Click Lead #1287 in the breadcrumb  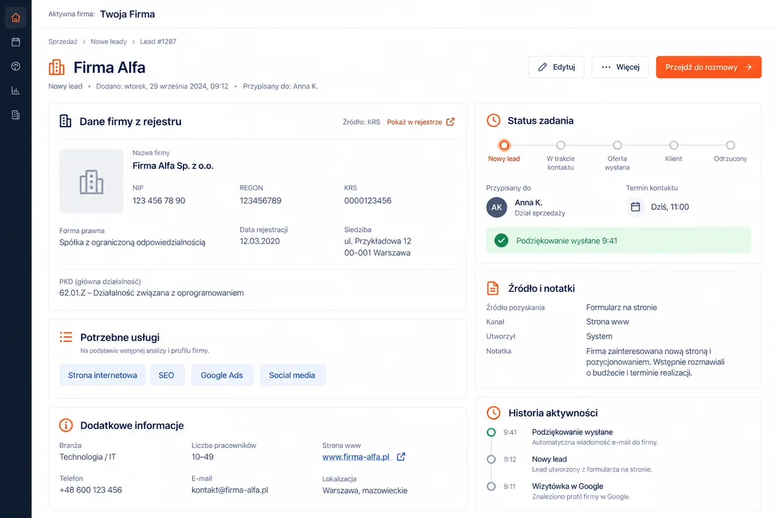click(158, 41)
